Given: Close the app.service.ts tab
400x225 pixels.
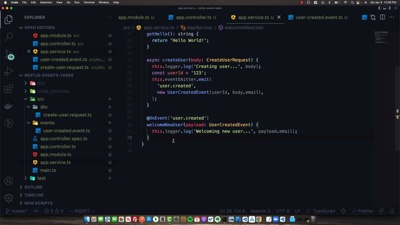Looking at the screenshot, I should (x=279, y=17).
